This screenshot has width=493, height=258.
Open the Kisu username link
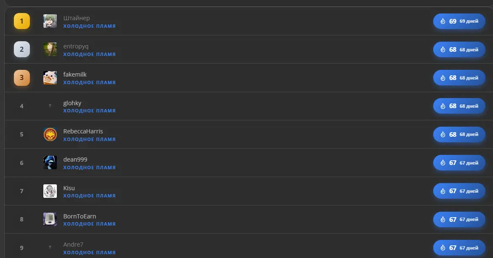69,188
